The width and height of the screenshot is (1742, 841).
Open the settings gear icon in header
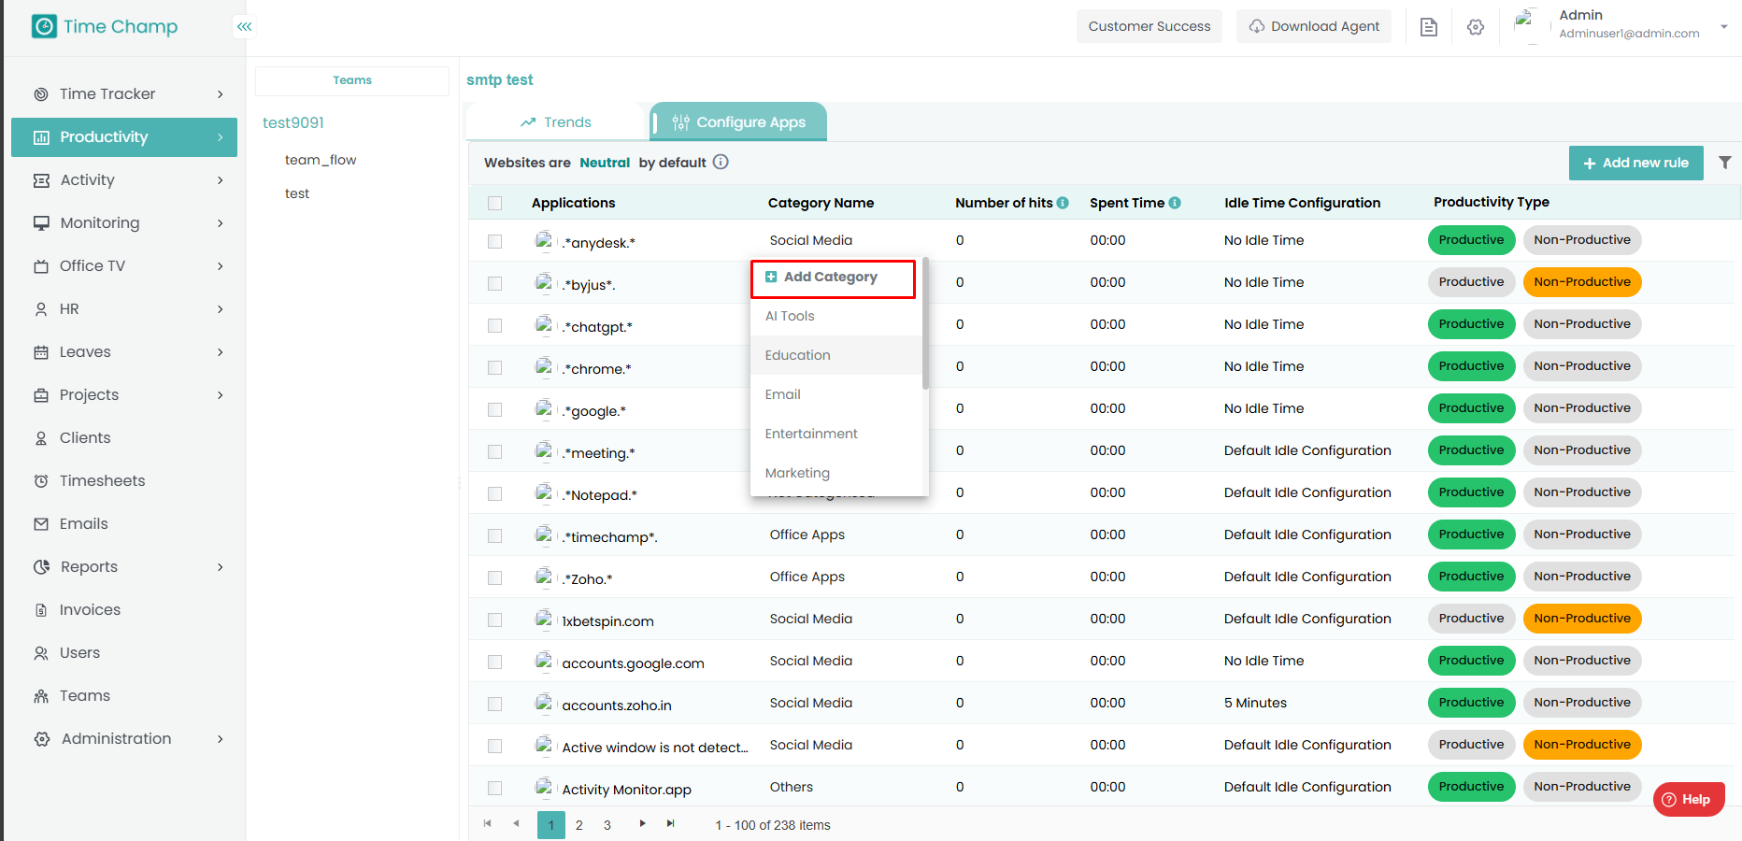pos(1475,27)
